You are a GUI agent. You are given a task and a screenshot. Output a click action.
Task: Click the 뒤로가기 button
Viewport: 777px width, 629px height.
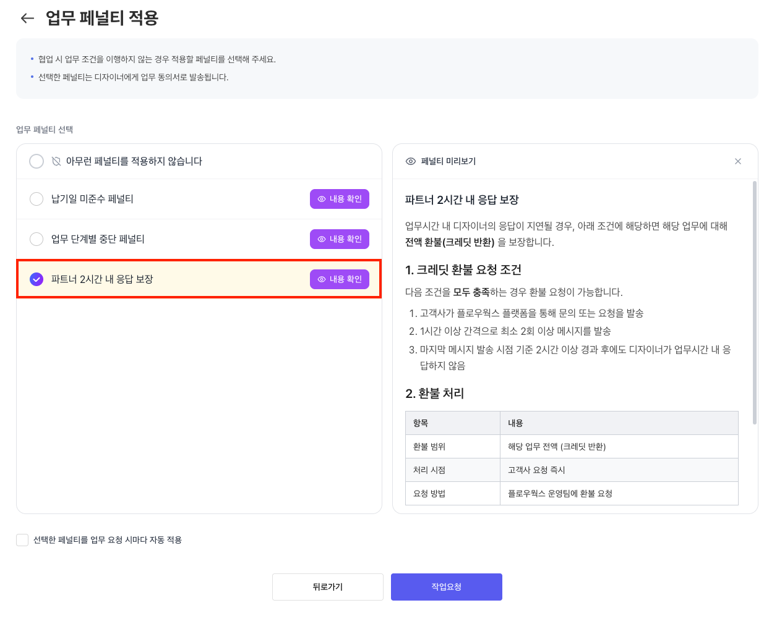pos(328,586)
